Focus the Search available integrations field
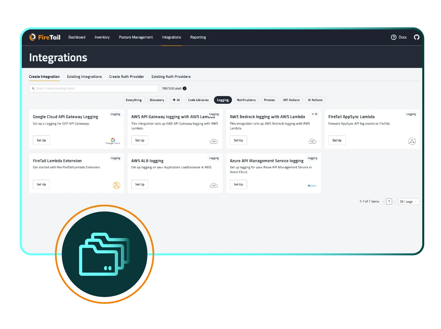 [93, 88]
